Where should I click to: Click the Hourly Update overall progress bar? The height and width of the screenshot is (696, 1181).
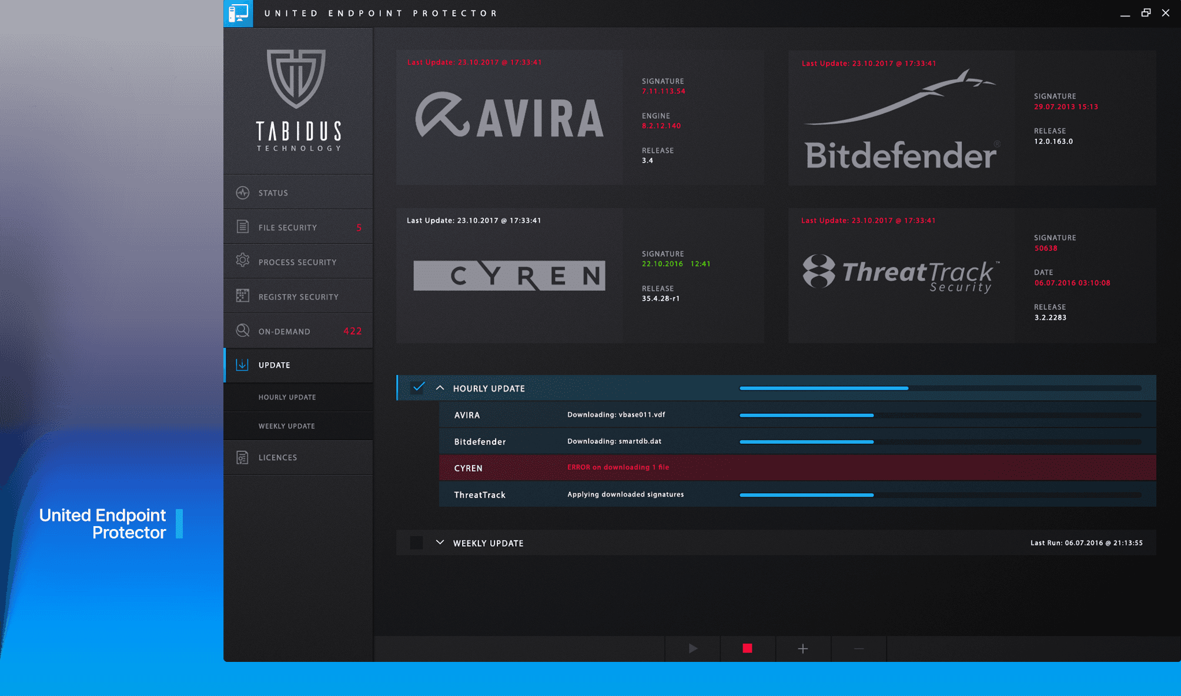tap(939, 389)
